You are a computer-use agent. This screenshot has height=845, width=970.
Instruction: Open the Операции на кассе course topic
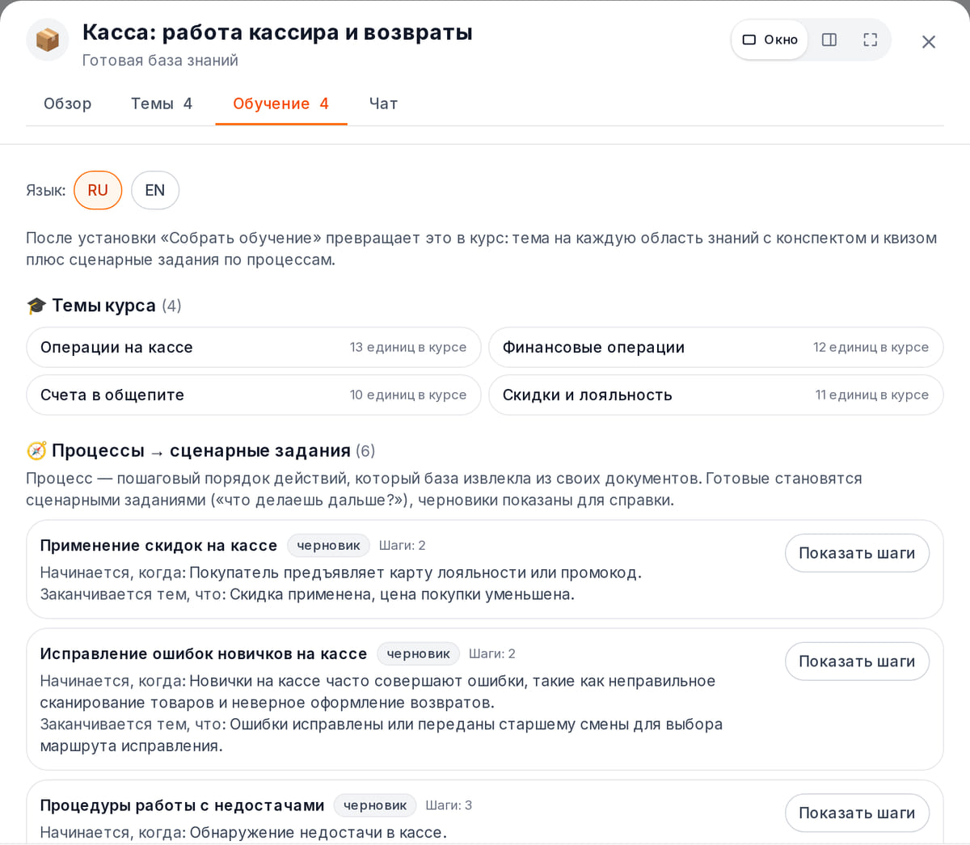[x=254, y=347]
